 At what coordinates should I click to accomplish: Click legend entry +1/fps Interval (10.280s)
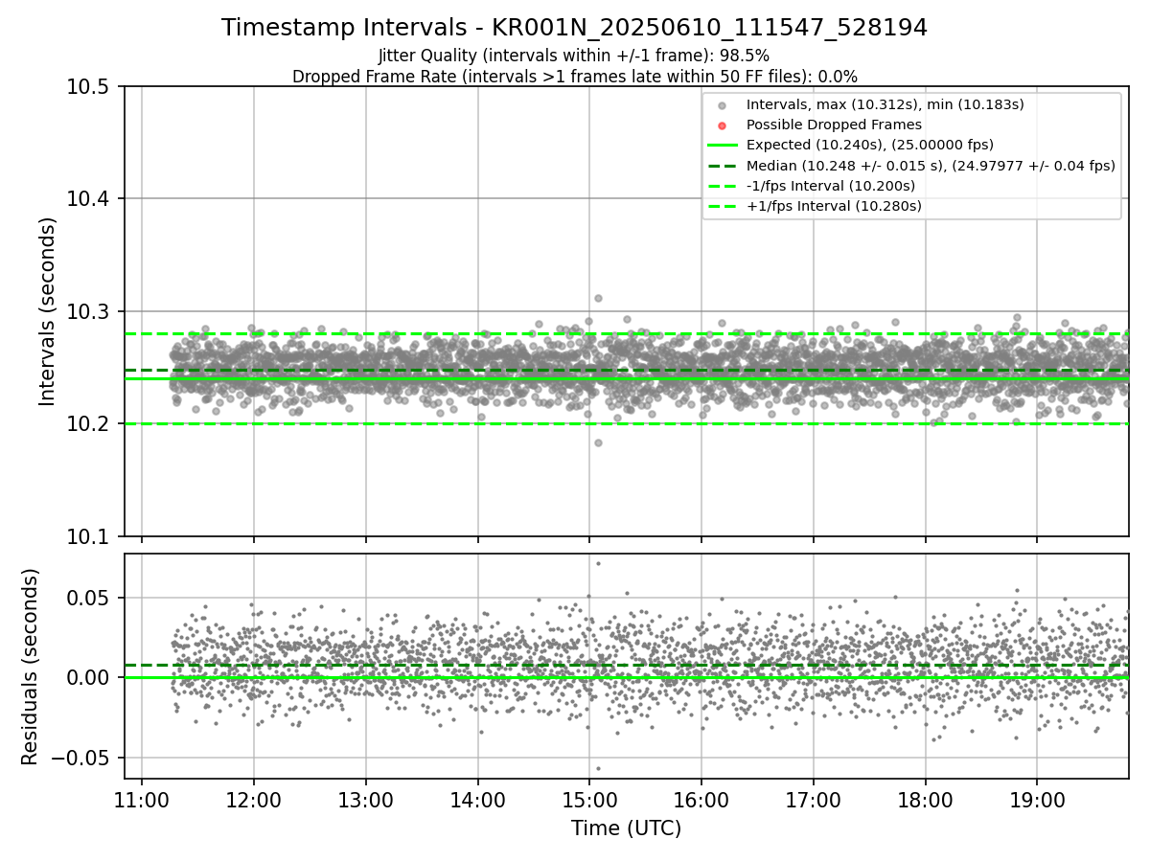834,205
